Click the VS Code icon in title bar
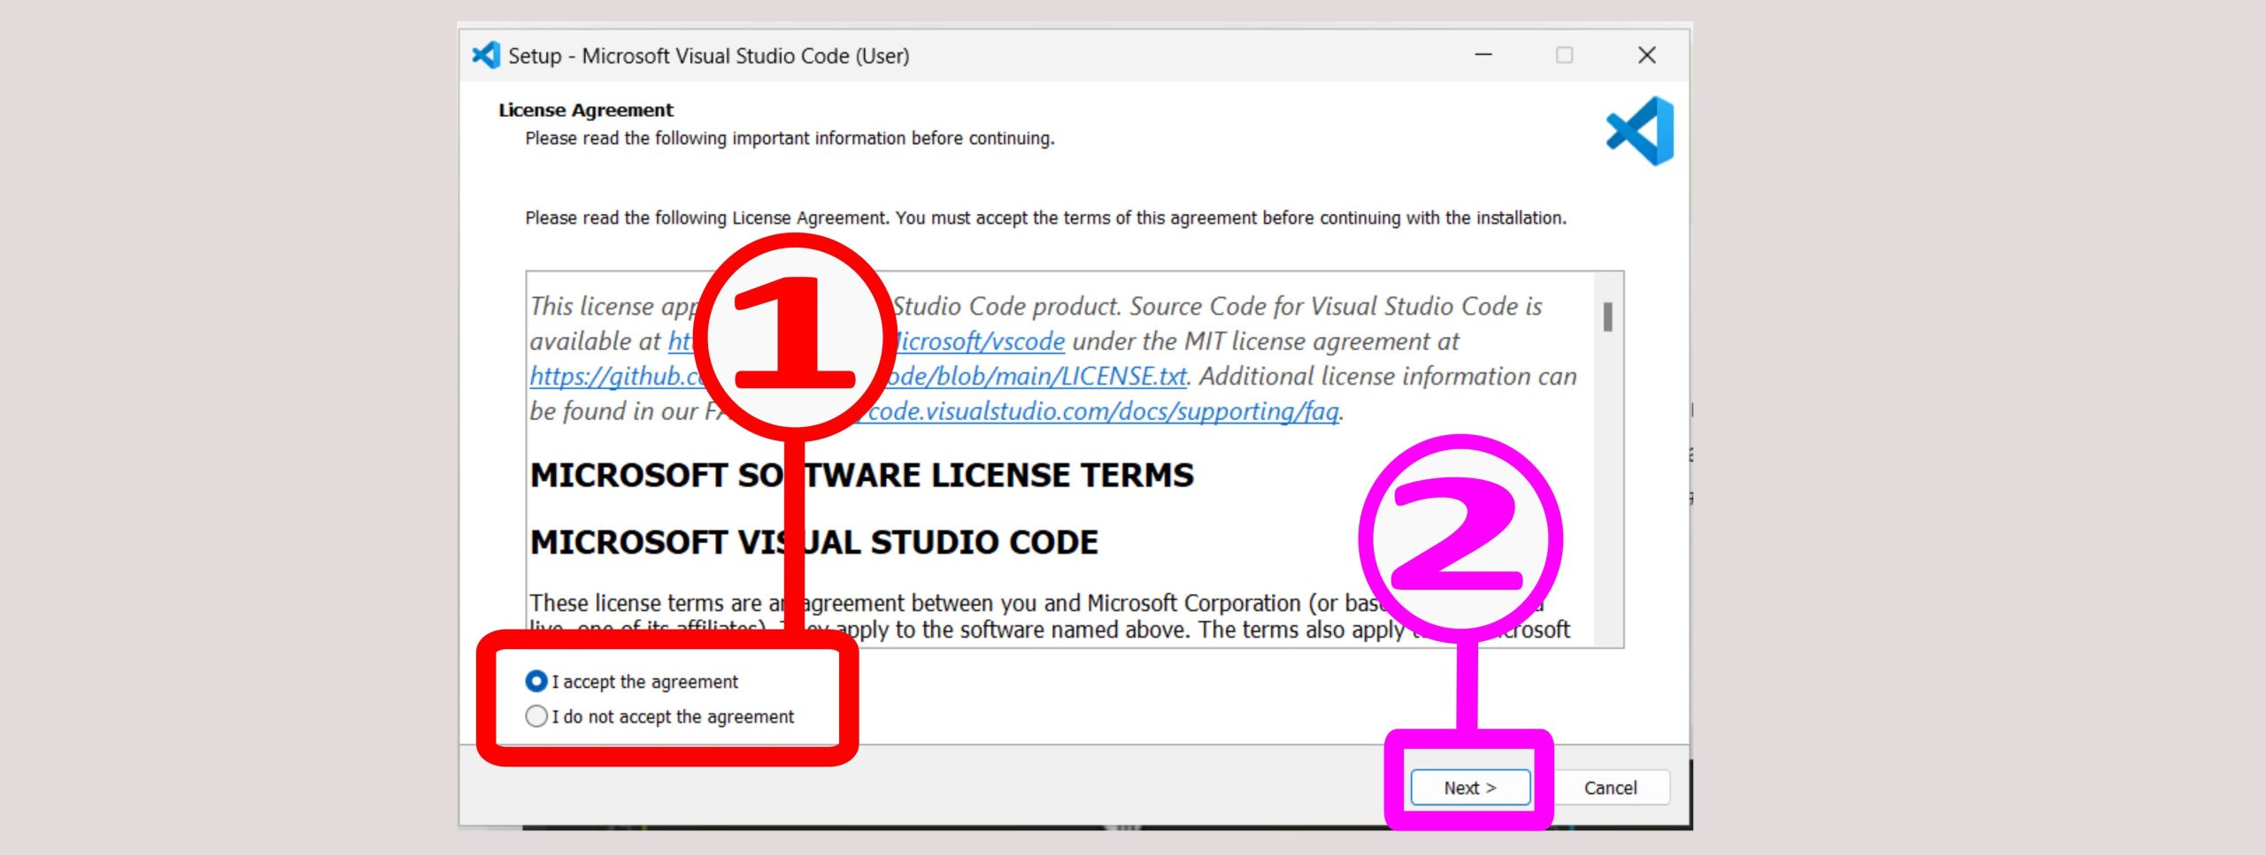The width and height of the screenshot is (2266, 855). click(x=486, y=55)
